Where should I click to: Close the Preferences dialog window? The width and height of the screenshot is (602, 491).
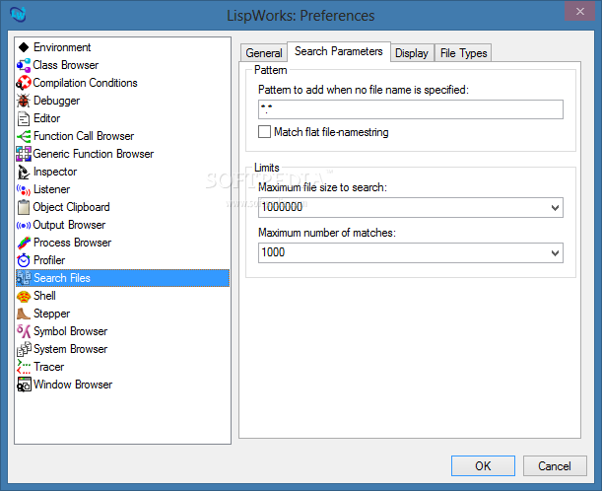point(579,11)
